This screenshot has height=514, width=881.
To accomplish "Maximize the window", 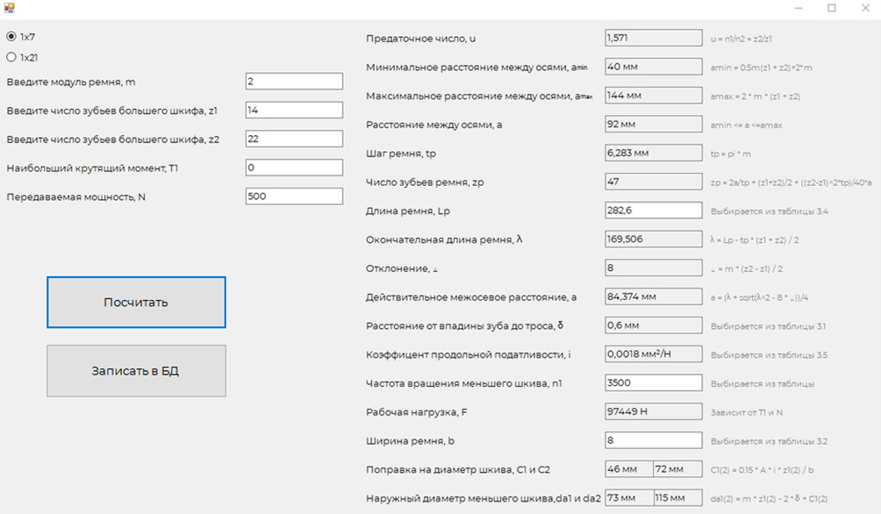I will (832, 9).
